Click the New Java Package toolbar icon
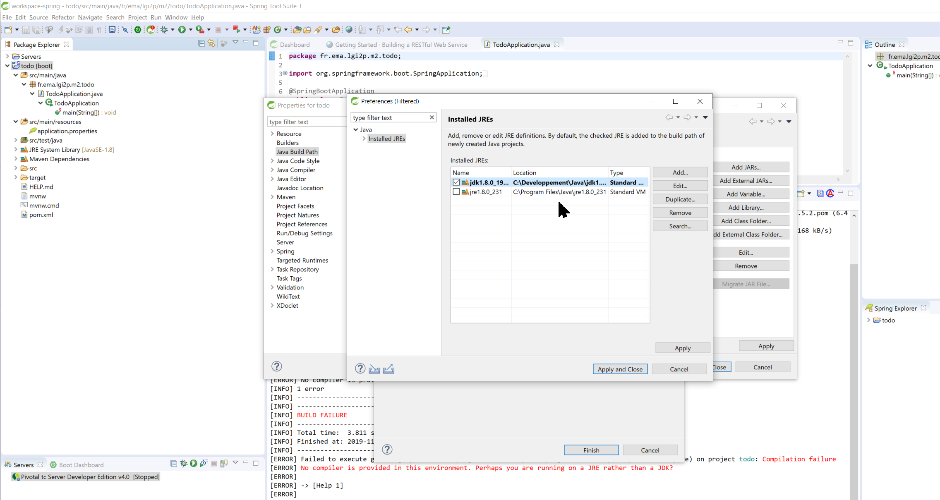The image size is (940, 500). (x=267, y=30)
